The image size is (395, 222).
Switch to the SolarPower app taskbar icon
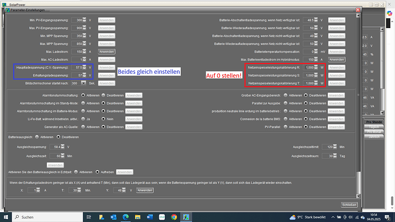click(186, 217)
